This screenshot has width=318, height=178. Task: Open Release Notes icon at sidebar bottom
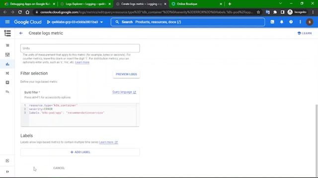click(x=7, y=161)
